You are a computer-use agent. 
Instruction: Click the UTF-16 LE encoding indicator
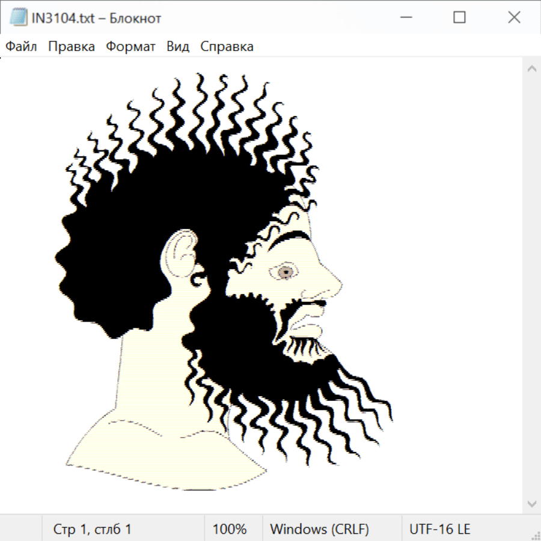pos(439,529)
